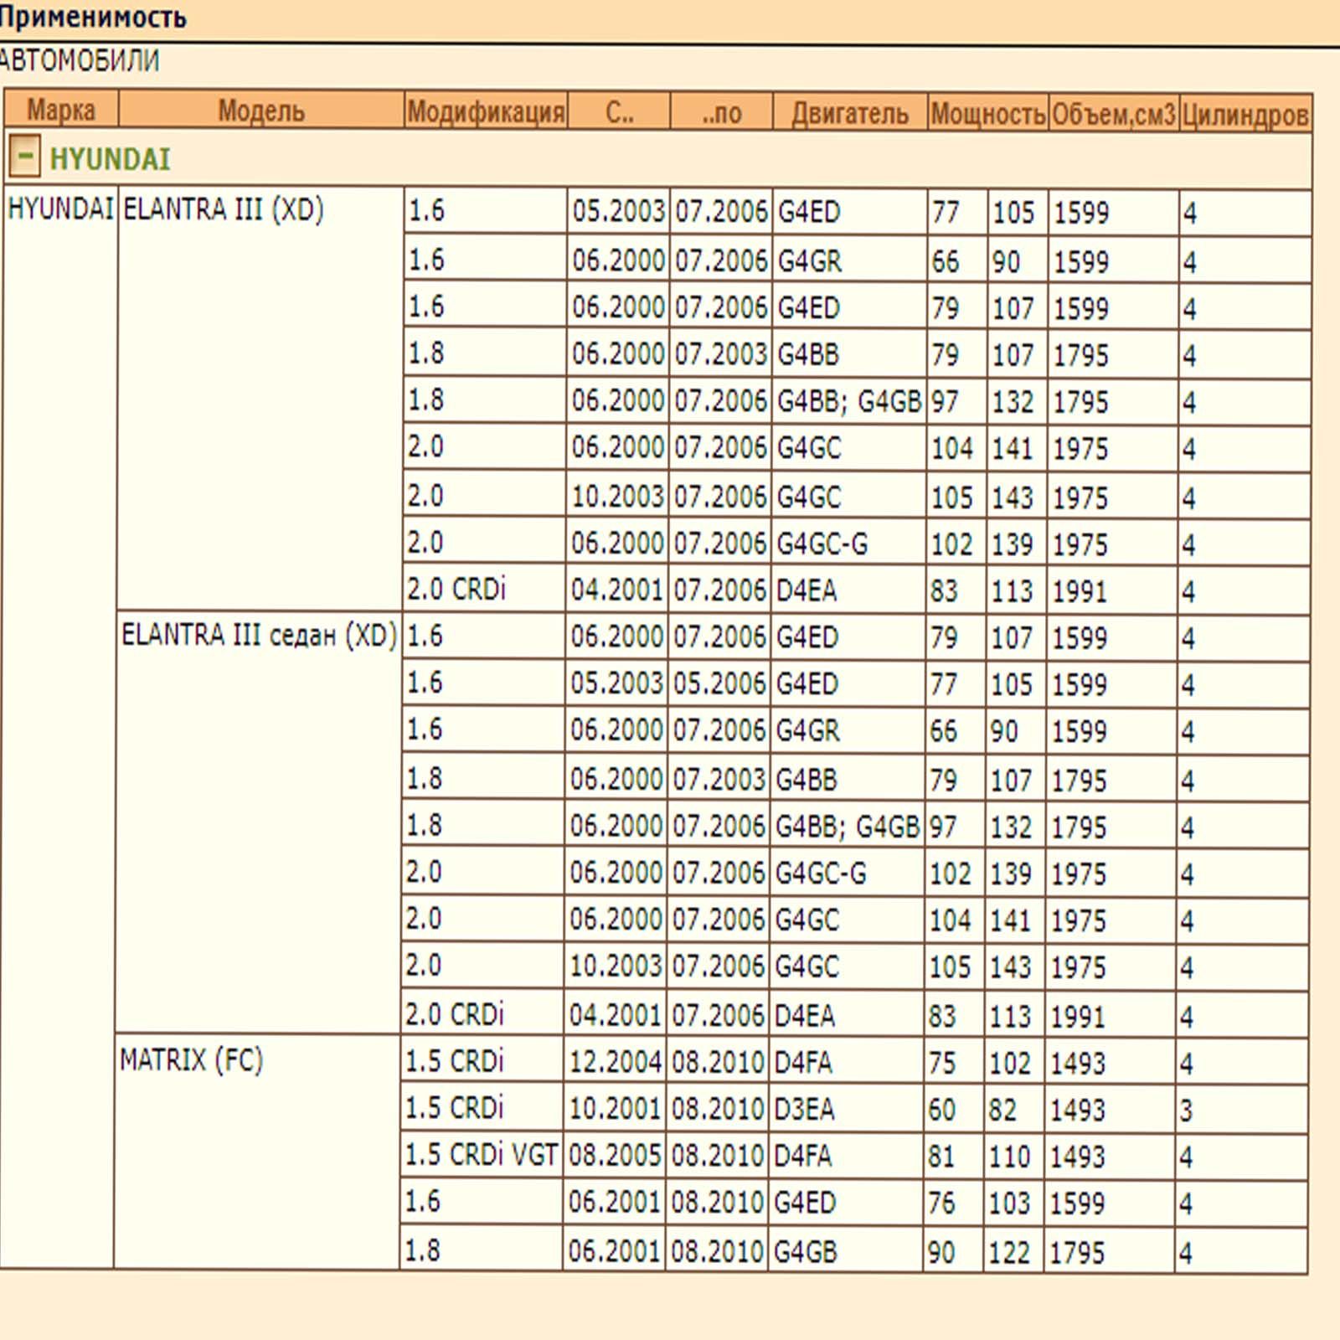Image resolution: width=1340 pixels, height=1340 pixels.
Task: Click the D3EA engine cell
Action: click(x=845, y=1110)
